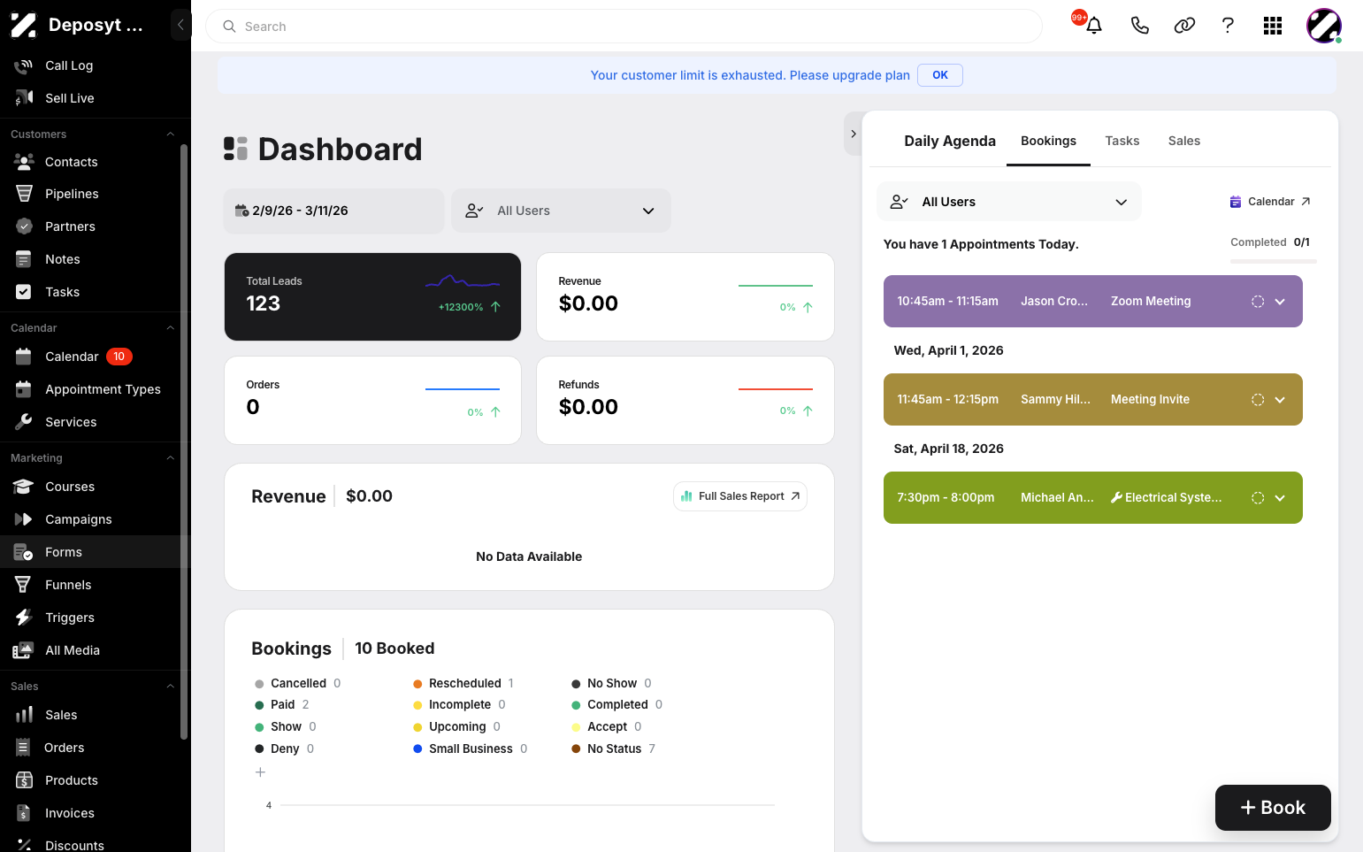Open the user profile avatar
Image resolution: width=1363 pixels, height=852 pixels.
coord(1324,26)
